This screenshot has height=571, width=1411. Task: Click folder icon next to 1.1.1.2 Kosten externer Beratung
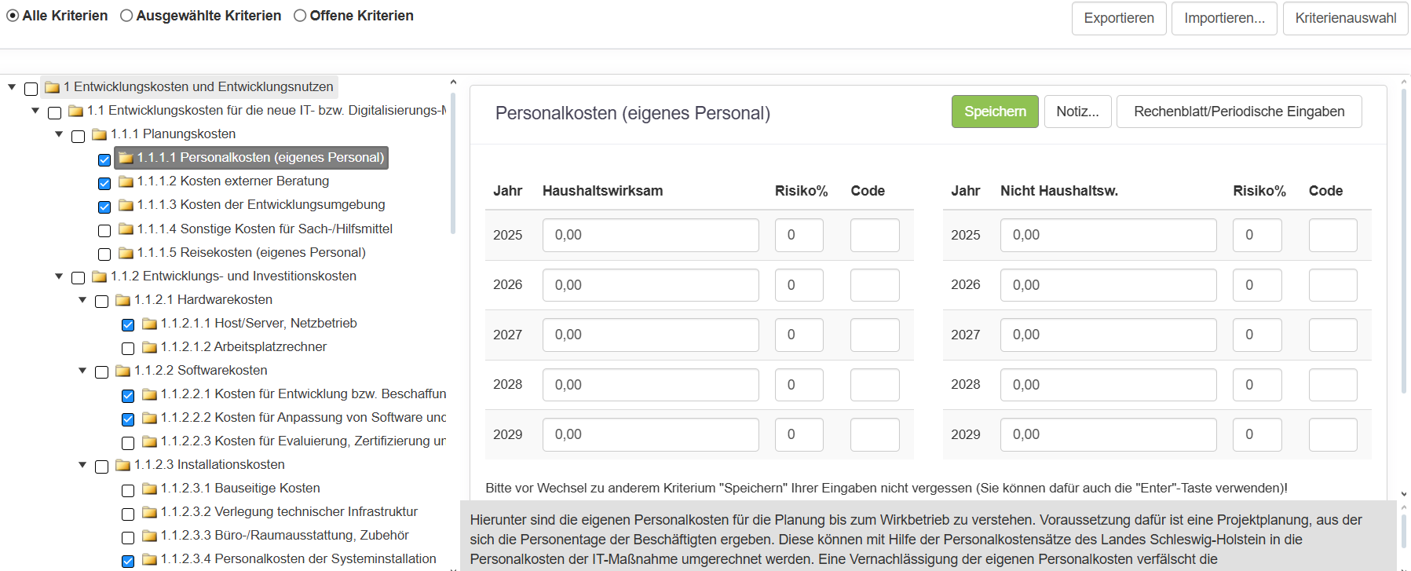pyautogui.click(x=126, y=181)
